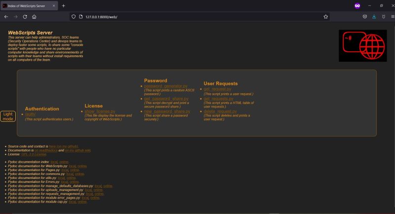Open the delete_request.py script

coord(220,111)
